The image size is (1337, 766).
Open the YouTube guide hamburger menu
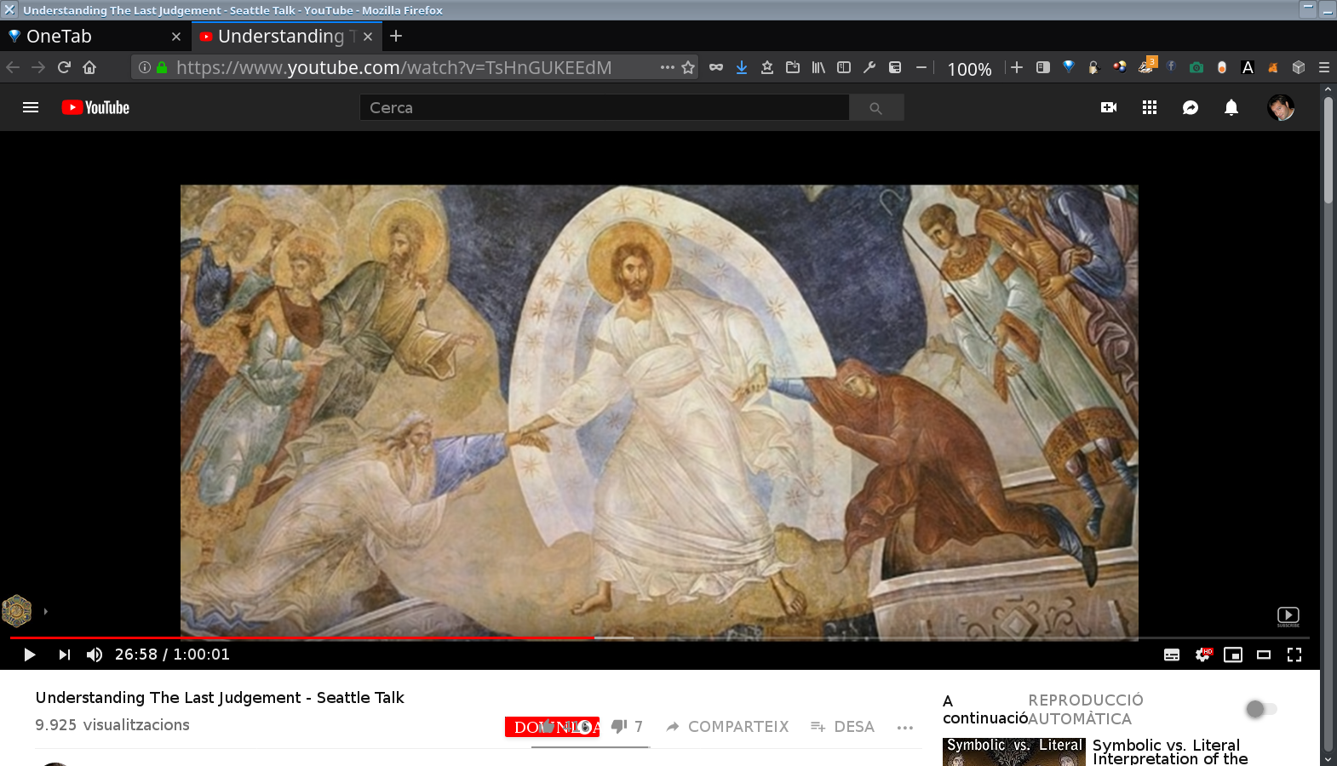click(31, 107)
